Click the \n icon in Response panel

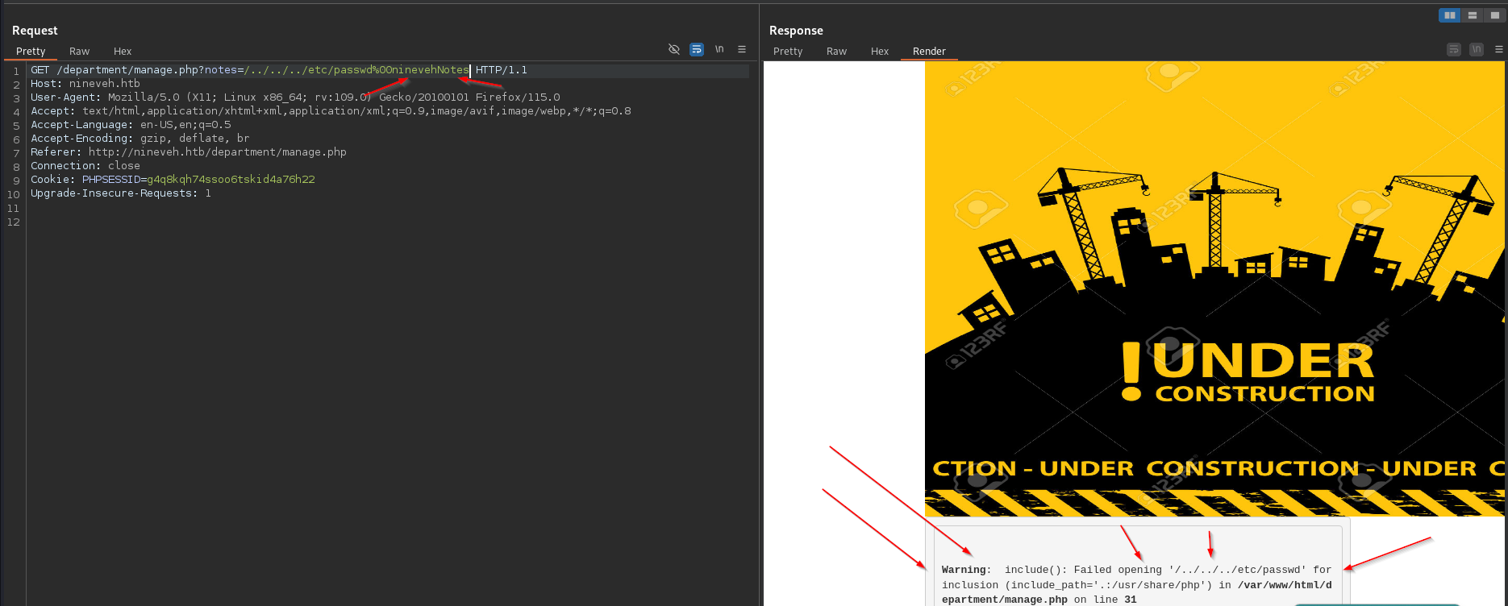(1477, 50)
